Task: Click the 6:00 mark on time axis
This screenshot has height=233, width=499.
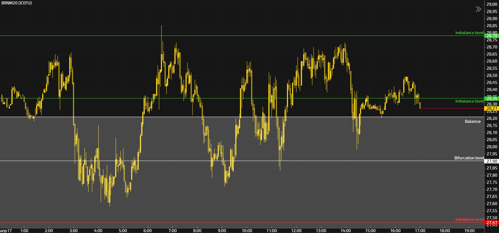Action: click(147, 231)
